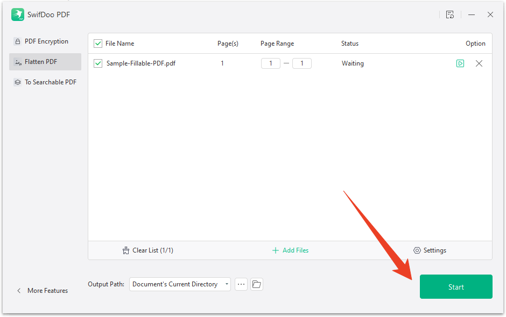
Task: Toggle the select-all File Name checkbox
Action: pyautogui.click(x=98, y=44)
